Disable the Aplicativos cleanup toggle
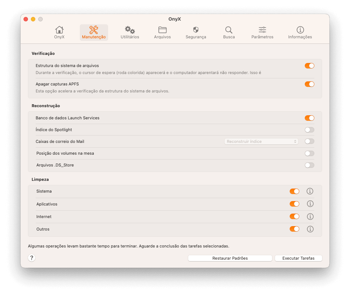 pos(294,204)
